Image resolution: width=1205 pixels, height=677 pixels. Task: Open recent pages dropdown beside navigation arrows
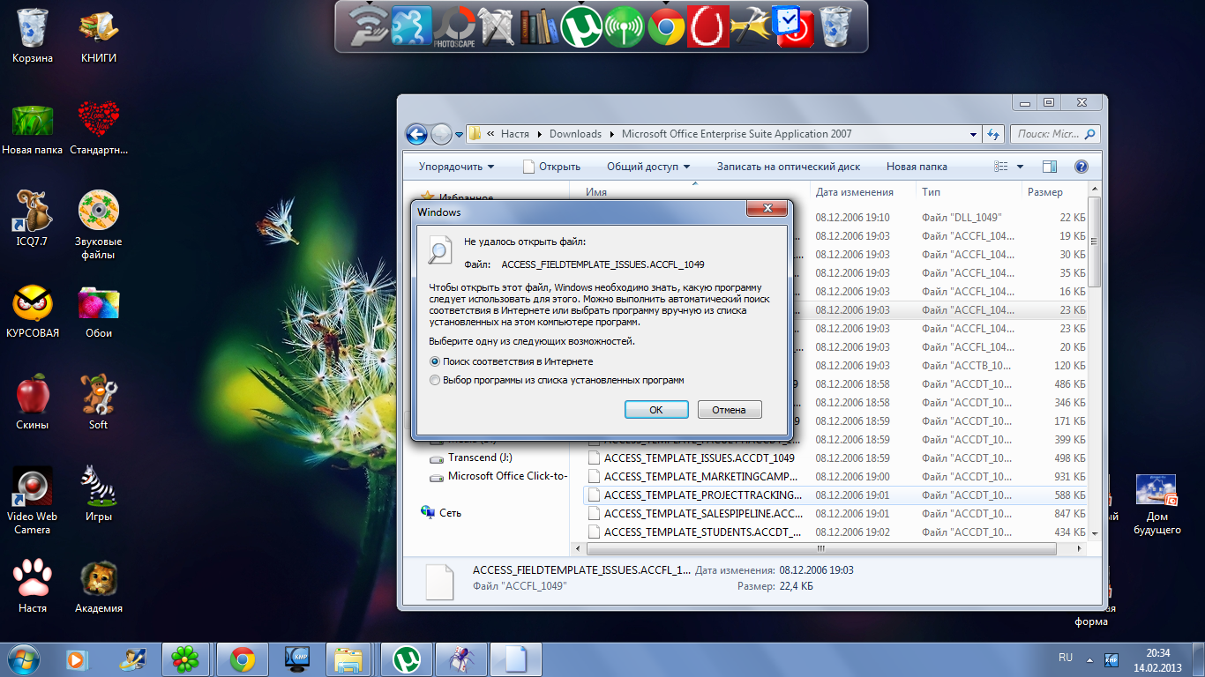coord(459,135)
